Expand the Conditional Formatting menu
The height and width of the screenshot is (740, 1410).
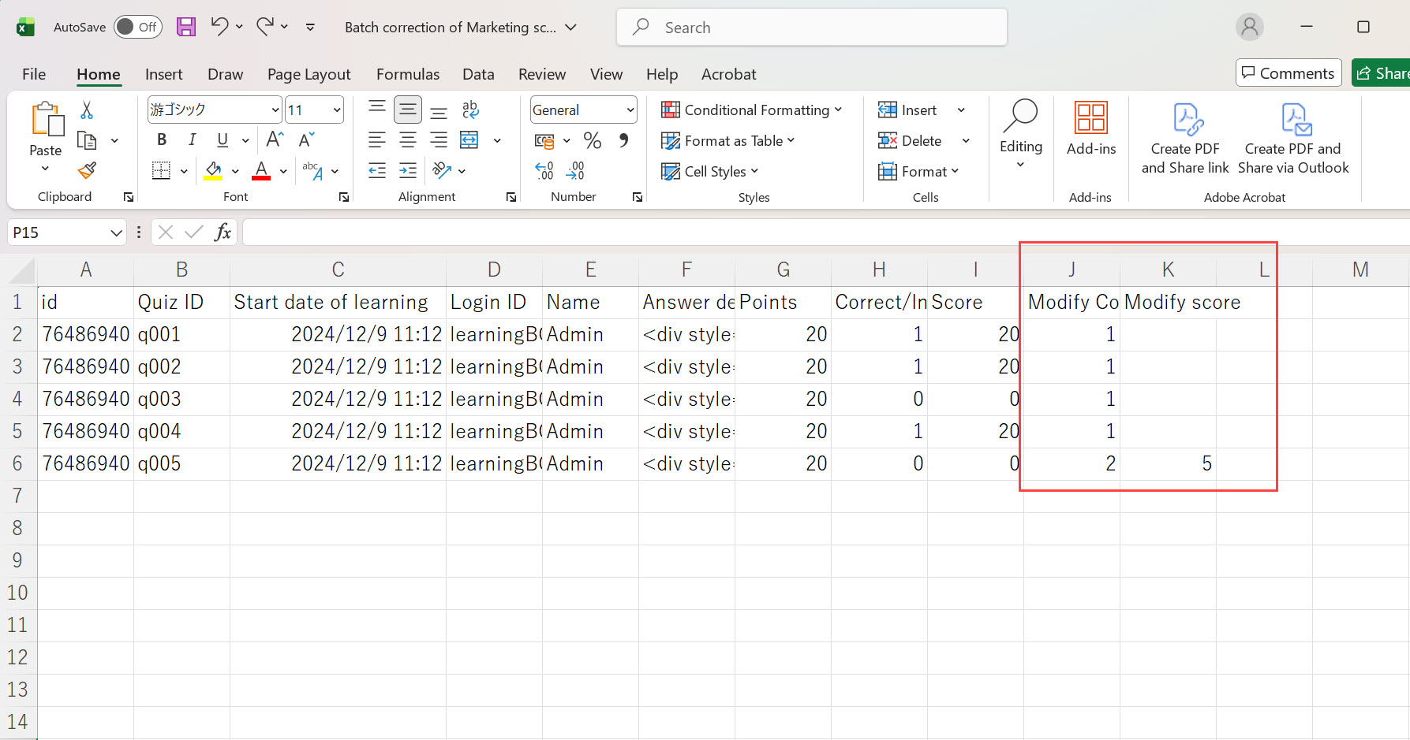pos(751,110)
